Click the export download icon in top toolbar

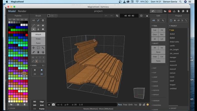[x=174, y=11]
